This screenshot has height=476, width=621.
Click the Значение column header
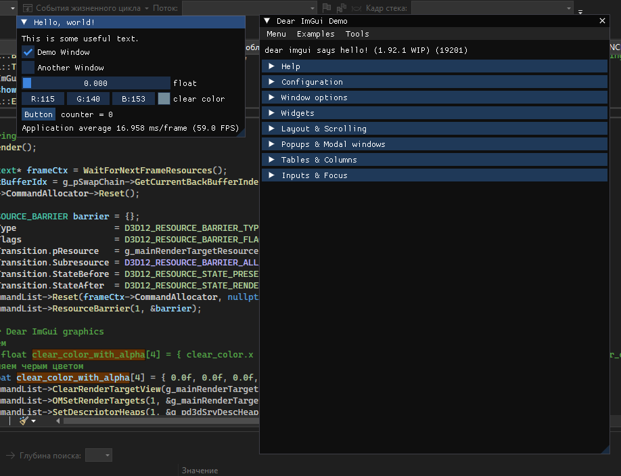[200, 471]
